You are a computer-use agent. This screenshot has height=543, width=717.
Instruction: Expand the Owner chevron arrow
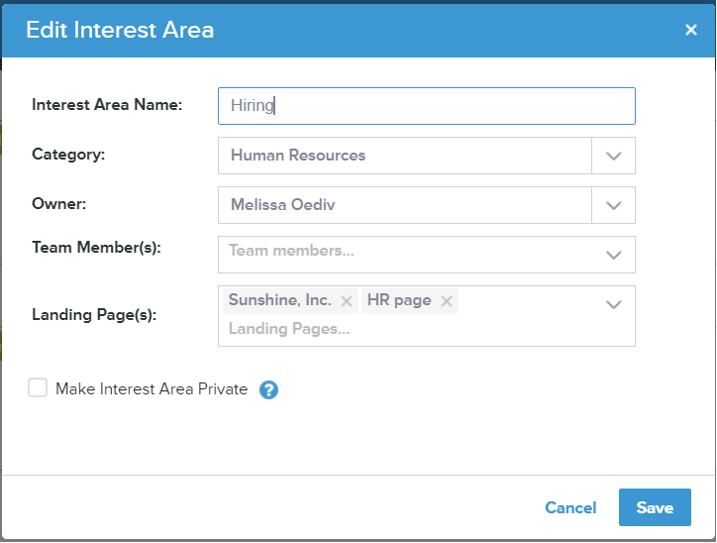pyautogui.click(x=613, y=205)
